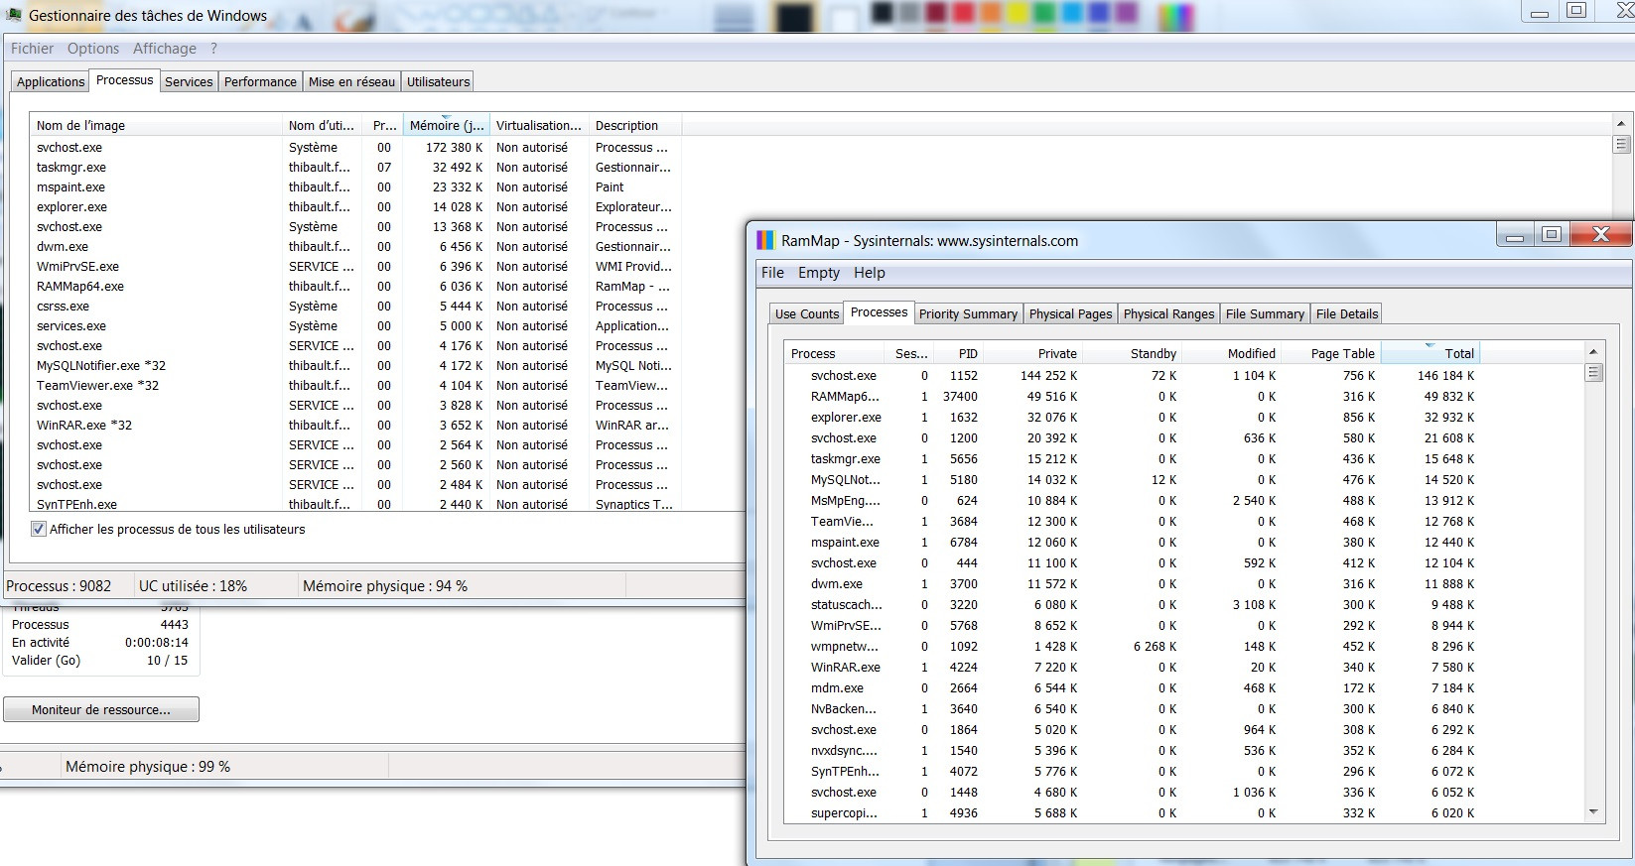Open the Physical Ranges tab
This screenshot has height=866, width=1635.
point(1168,313)
